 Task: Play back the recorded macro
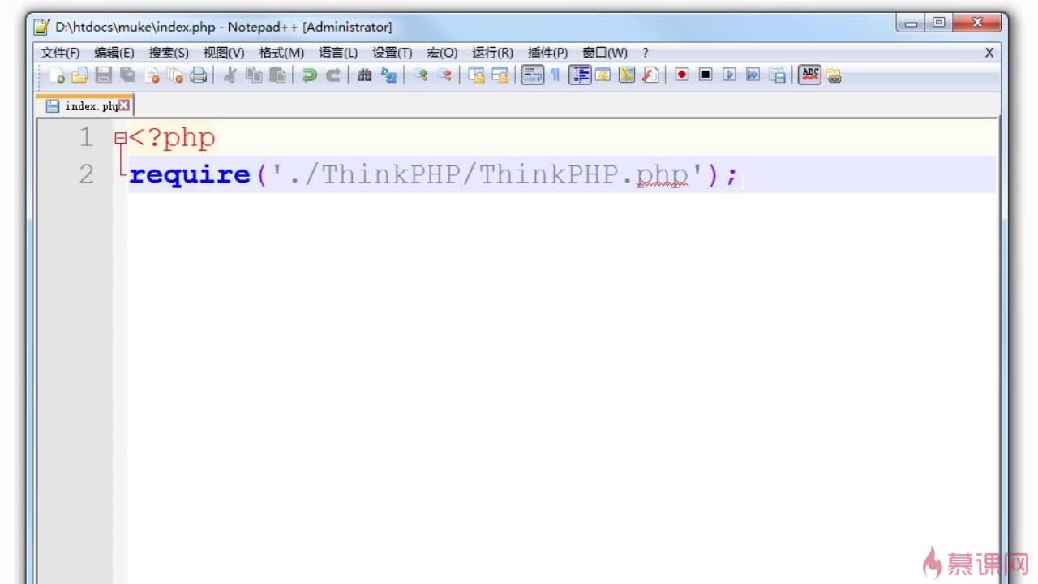coord(730,75)
